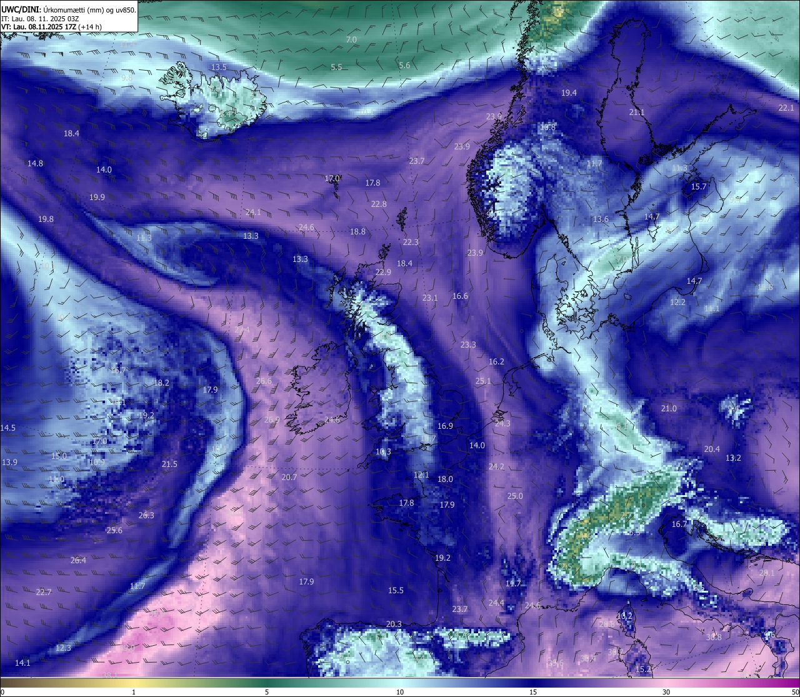Click the 26.3 value on the map
Viewport: 800px width, 697px height.
tap(146, 515)
